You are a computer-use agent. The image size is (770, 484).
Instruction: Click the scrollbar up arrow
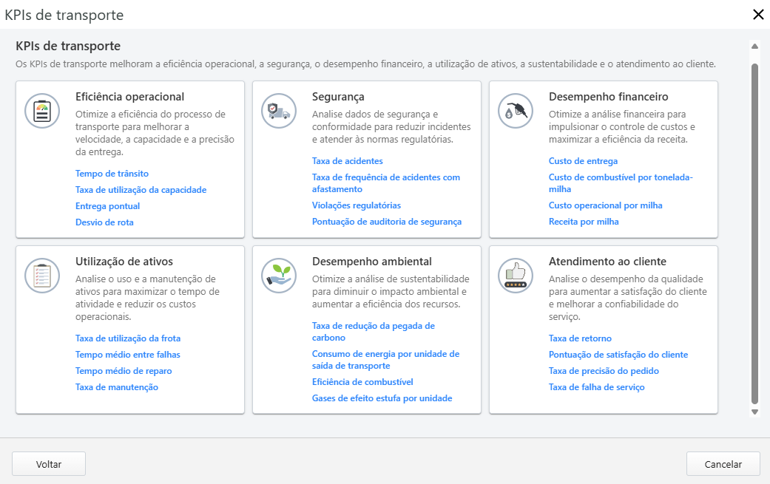click(x=754, y=46)
